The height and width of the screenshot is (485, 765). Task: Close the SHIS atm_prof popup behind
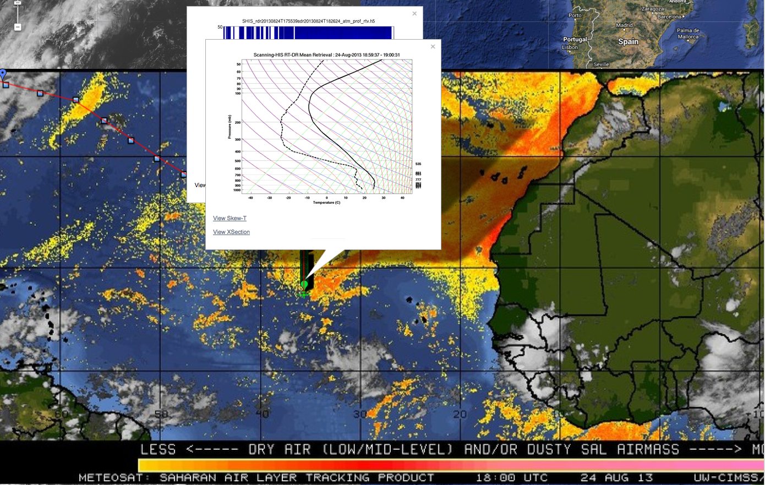[x=414, y=14]
